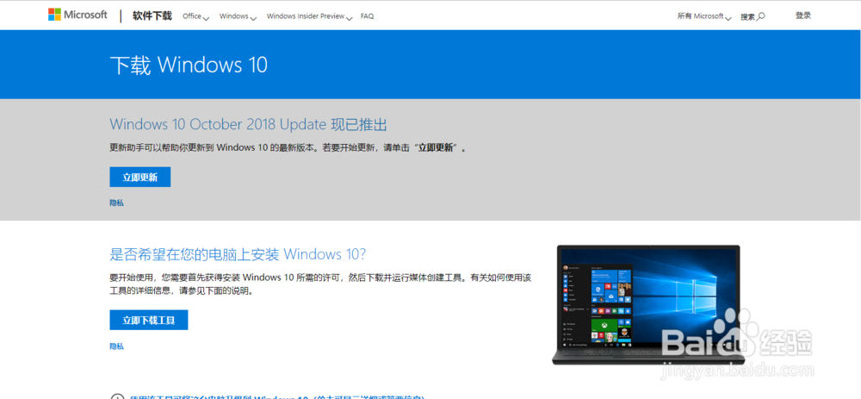The height and width of the screenshot is (399, 861).
Task: Open the 所有 Microsoft dropdown
Action: click(704, 16)
